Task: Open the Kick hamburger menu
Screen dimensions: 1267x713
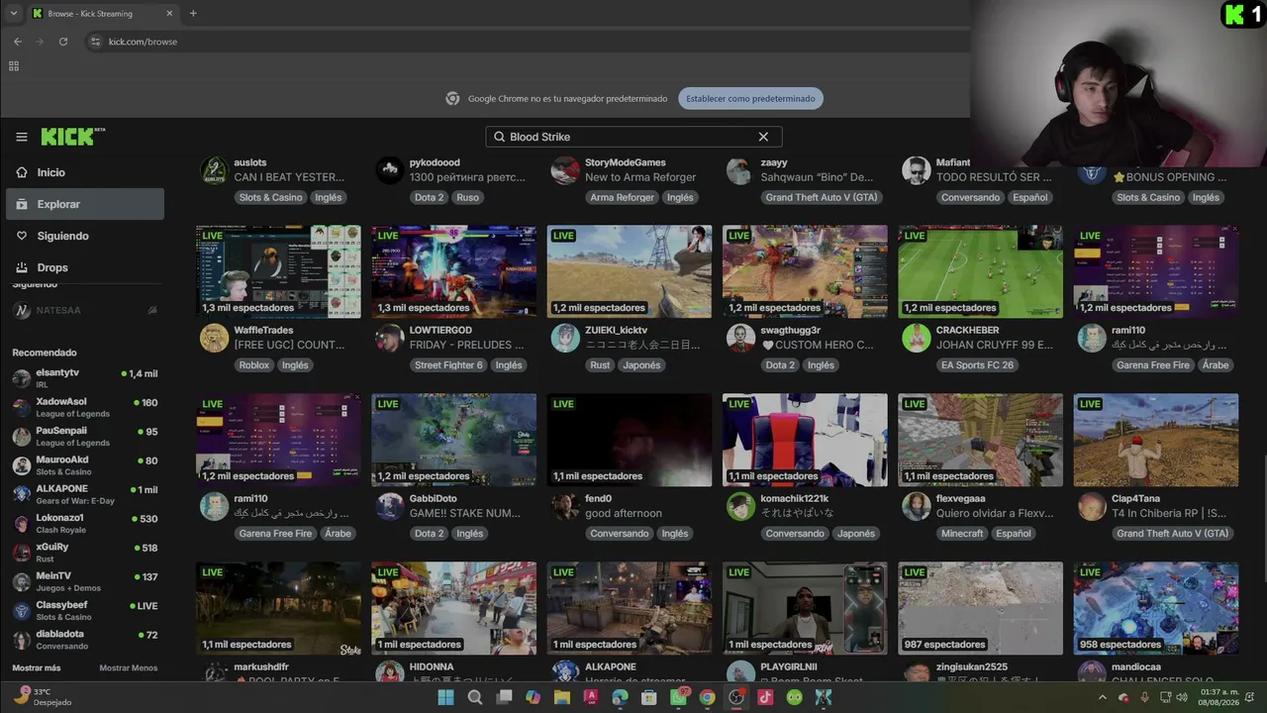Action: tap(21, 137)
